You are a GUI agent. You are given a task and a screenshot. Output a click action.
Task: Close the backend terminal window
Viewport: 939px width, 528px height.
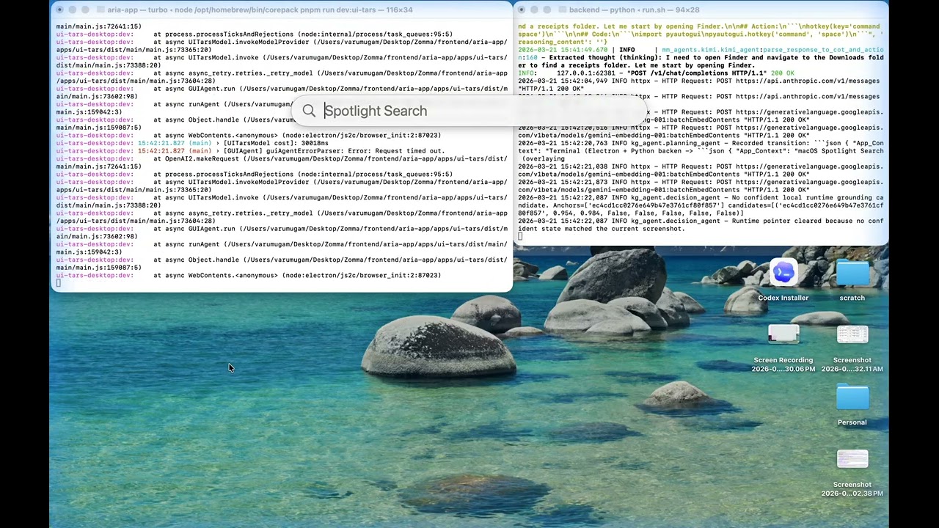pos(522,10)
